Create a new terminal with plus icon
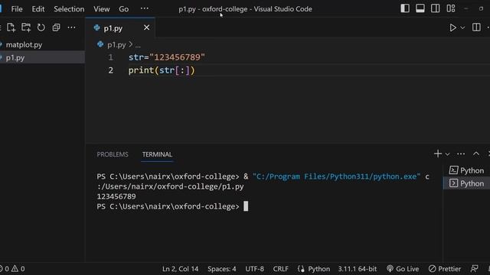The height and width of the screenshot is (275, 490). [x=438, y=154]
